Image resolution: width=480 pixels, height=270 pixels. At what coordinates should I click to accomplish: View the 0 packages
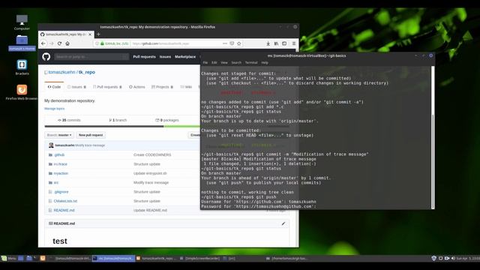click(166, 120)
